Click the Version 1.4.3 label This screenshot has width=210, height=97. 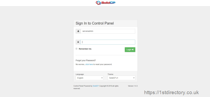tap(133, 86)
